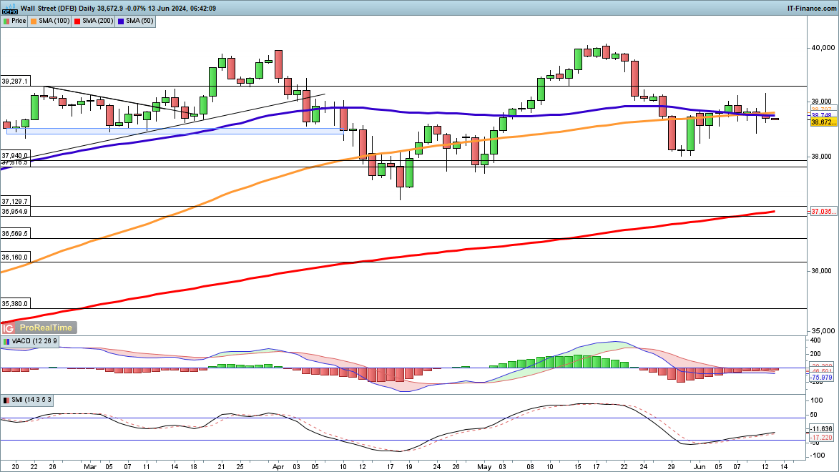The width and height of the screenshot is (839, 472).
Task: Click the May label on the date axis
Action: (484, 467)
